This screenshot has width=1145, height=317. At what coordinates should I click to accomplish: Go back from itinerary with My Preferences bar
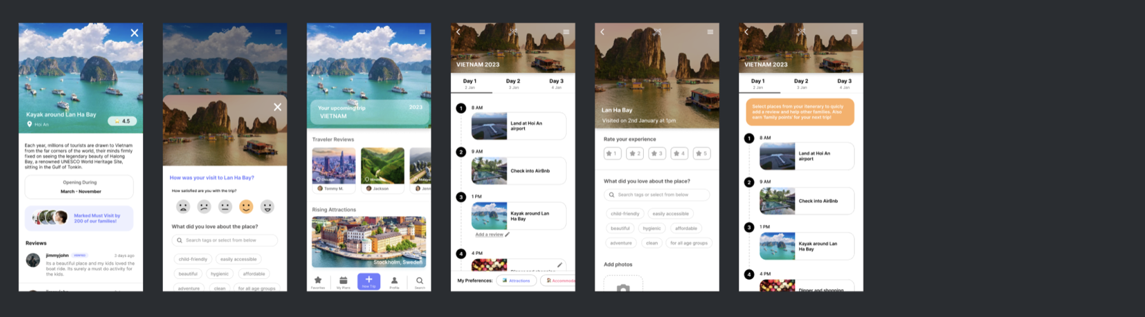point(458,32)
